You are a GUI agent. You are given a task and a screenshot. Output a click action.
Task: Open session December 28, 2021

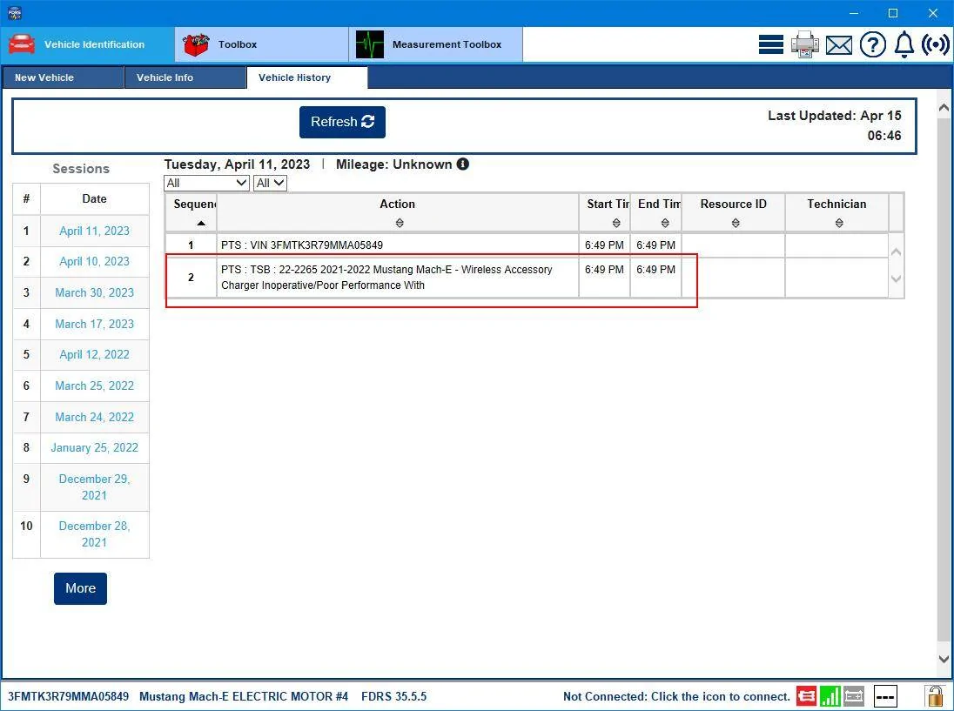pyautogui.click(x=94, y=534)
